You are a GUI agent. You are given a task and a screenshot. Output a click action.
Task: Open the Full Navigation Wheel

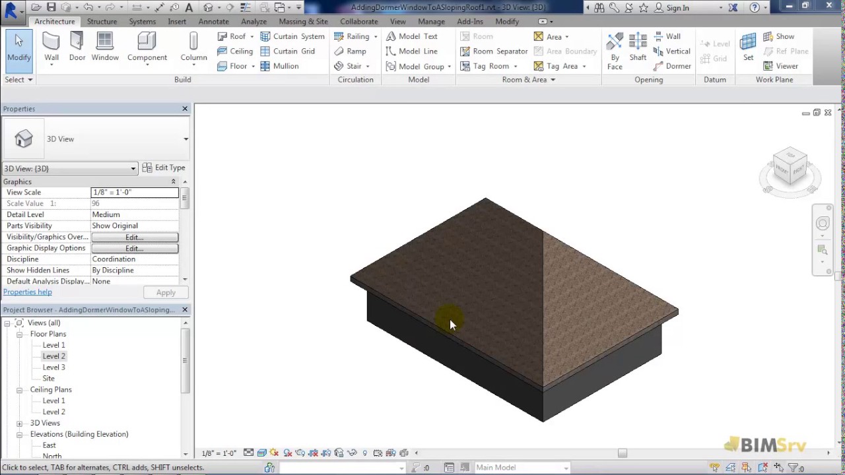click(823, 223)
